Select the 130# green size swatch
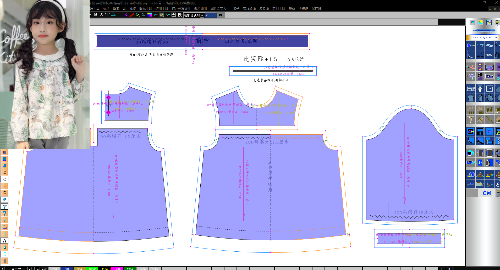 tap(130, 269)
